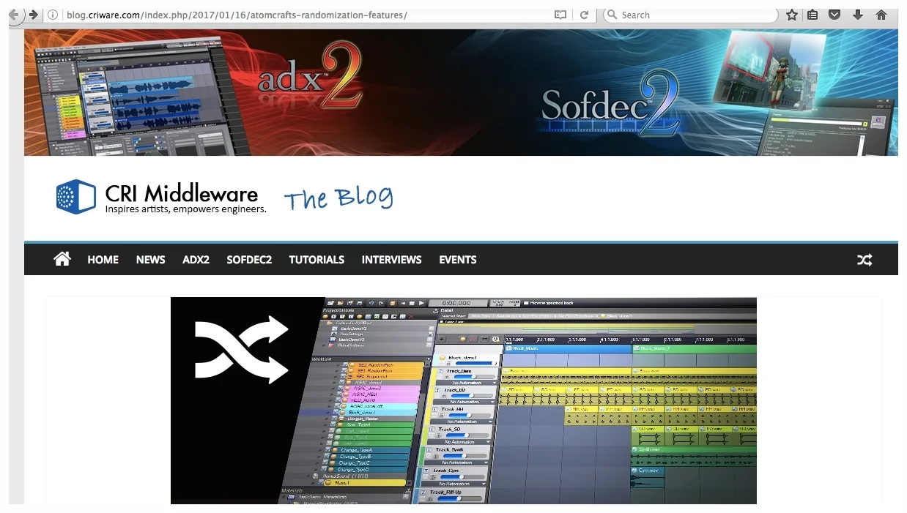Bookmark this page with the star icon
Screen dimensions: 907x513
[792, 15]
